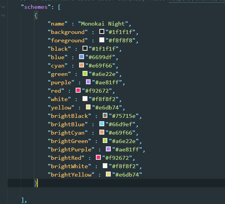Click the "brightCyan" color swatch
225x204 pixels.
102,132
